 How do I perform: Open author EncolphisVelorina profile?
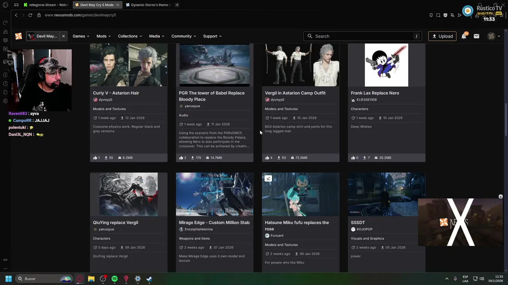click(x=198, y=229)
